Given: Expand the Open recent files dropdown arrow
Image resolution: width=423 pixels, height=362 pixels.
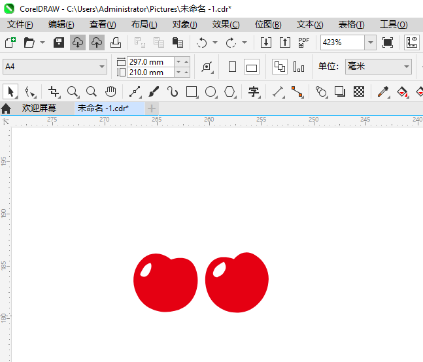Looking at the screenshot, I should 42,42.
